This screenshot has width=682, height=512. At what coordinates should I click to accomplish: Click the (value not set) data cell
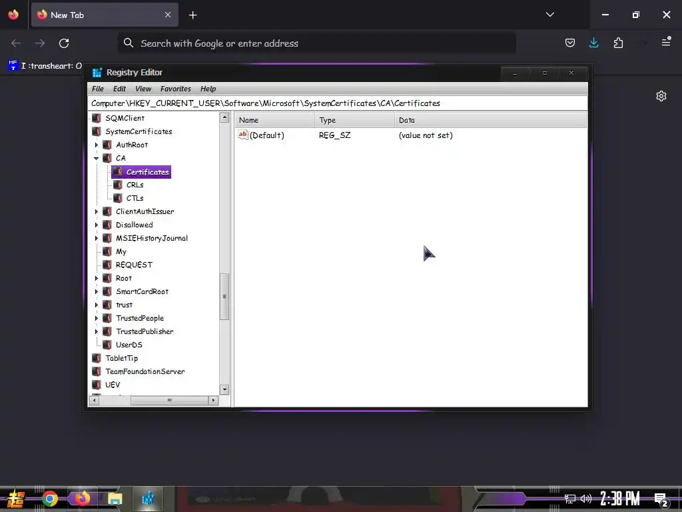[x=426, y=135]
